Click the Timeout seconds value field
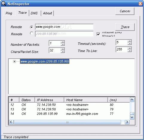 coord(122,42)
